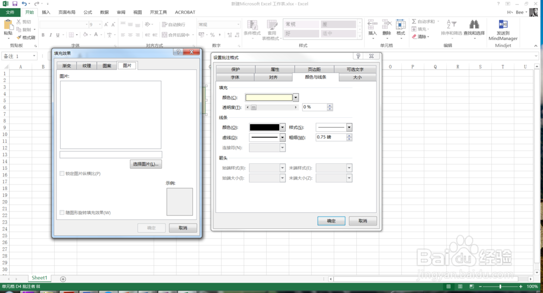Image resolution: width=543 pixels, height=293 pixels.
Task: Click OK (确定) in Format Comment dialog
Action: (331, 221)
